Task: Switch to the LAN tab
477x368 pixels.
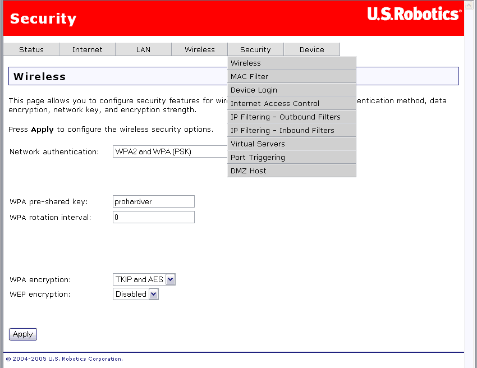Action: coord(143,49)
